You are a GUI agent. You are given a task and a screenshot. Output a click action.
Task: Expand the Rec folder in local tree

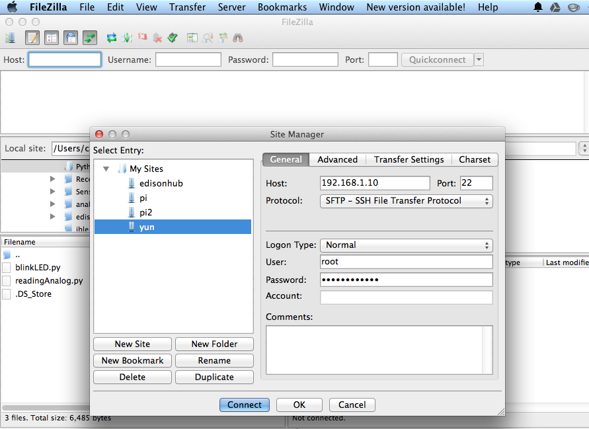click(x=53, y=179)
